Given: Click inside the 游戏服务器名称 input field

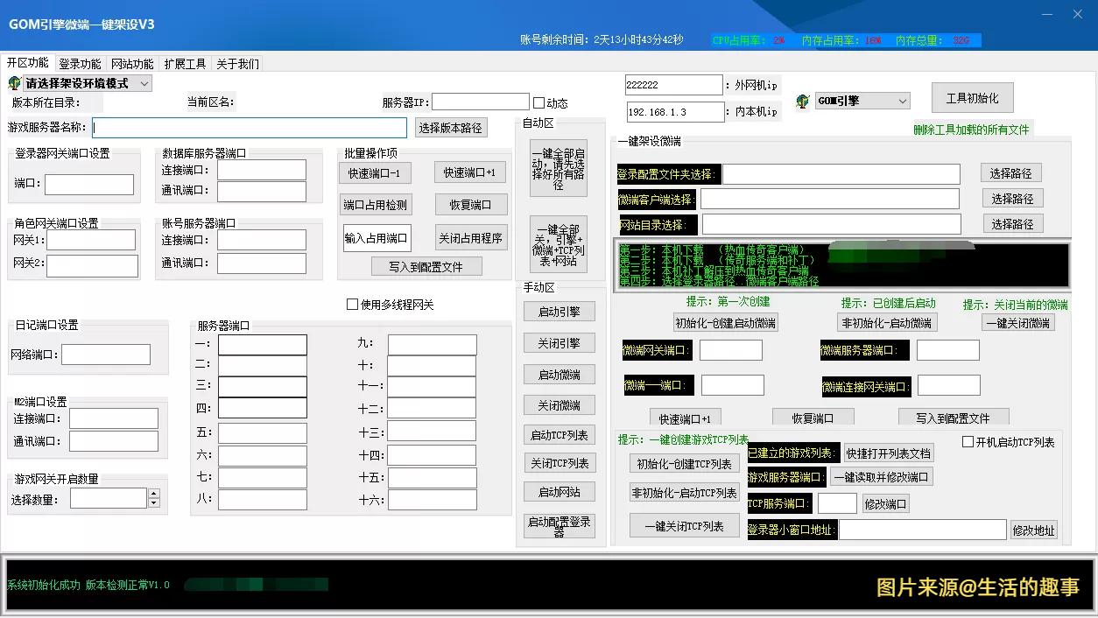Looking at the screenshot, I should click(250, 126).
